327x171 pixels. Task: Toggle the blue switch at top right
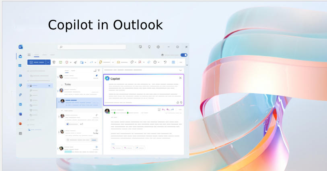point(184,55)
